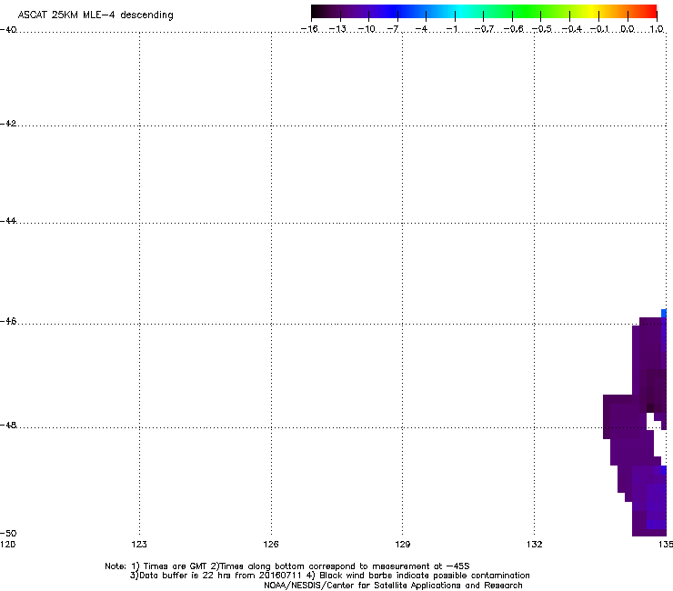This screenshot has width=673, height=591.
Task: Click the 1.0 color scale label
Action: click(x=657, y=29)
